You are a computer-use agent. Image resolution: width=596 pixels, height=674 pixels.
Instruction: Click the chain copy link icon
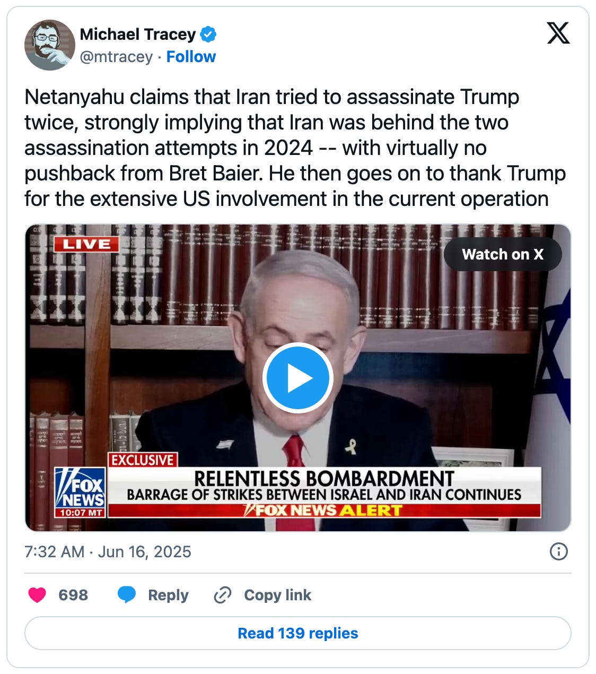(x=223, y=595)
